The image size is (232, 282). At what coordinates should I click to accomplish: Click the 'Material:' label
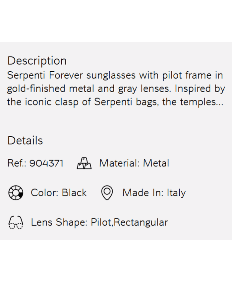[x=120, y=163]
